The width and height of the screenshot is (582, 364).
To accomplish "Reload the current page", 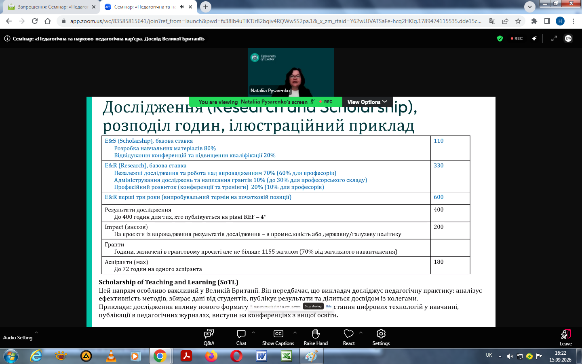I will pyautogui.click(x=35, y=21).
